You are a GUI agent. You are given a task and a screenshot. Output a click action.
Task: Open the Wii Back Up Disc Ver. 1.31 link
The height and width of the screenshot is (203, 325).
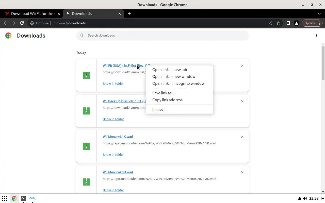point(124,101)
